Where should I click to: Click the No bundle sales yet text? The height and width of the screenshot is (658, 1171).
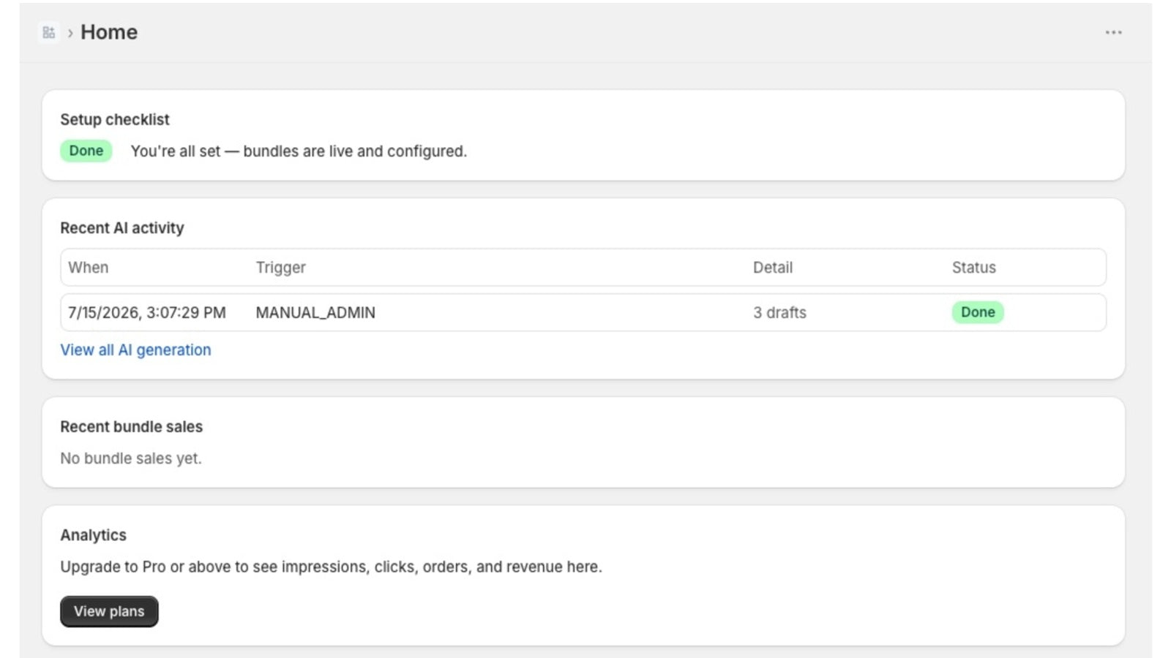pyautogui.click(x=131, y=458)
